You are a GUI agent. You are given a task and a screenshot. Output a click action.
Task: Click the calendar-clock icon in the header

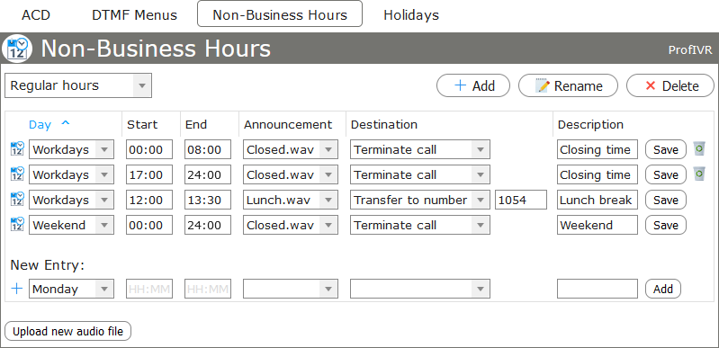(x=17, y=49)
